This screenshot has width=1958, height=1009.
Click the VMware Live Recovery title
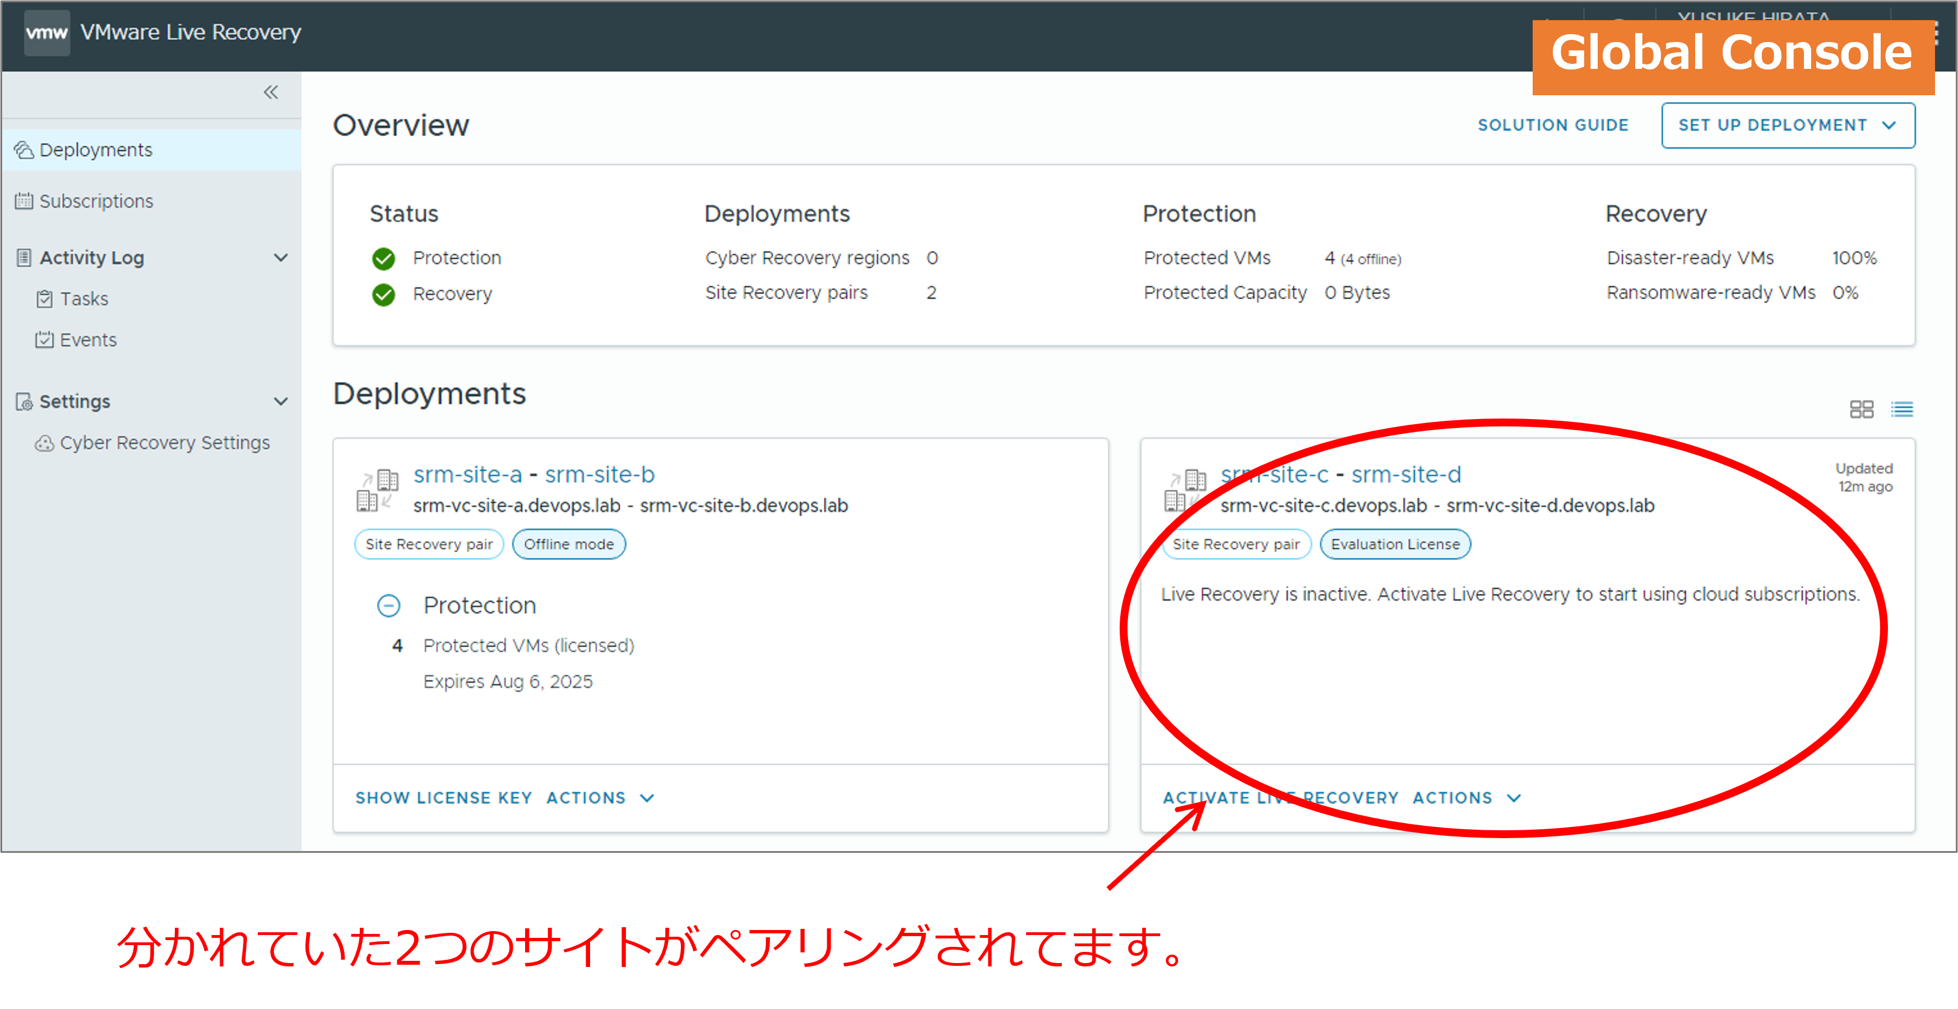[191, 32]
